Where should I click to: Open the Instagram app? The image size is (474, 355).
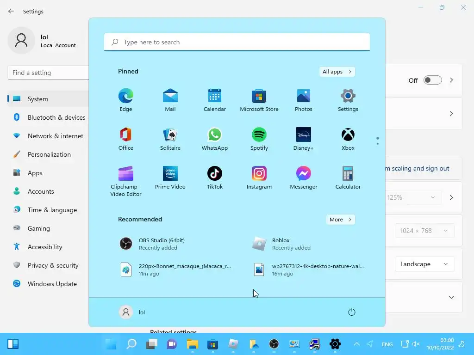259,178
